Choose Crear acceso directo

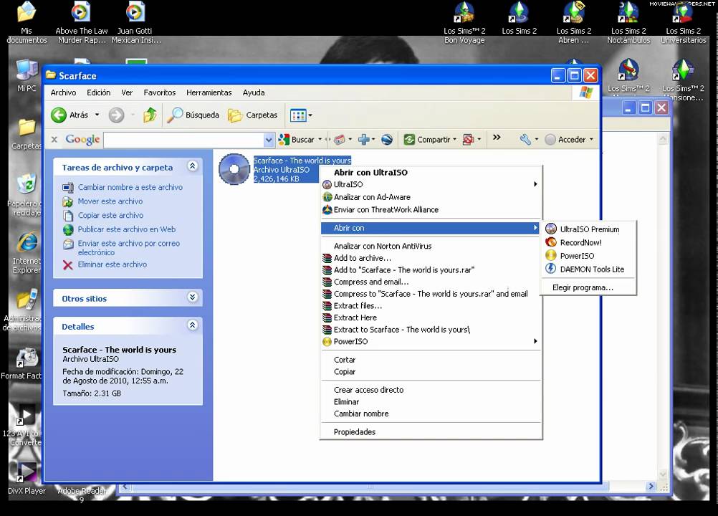point(431,390)
